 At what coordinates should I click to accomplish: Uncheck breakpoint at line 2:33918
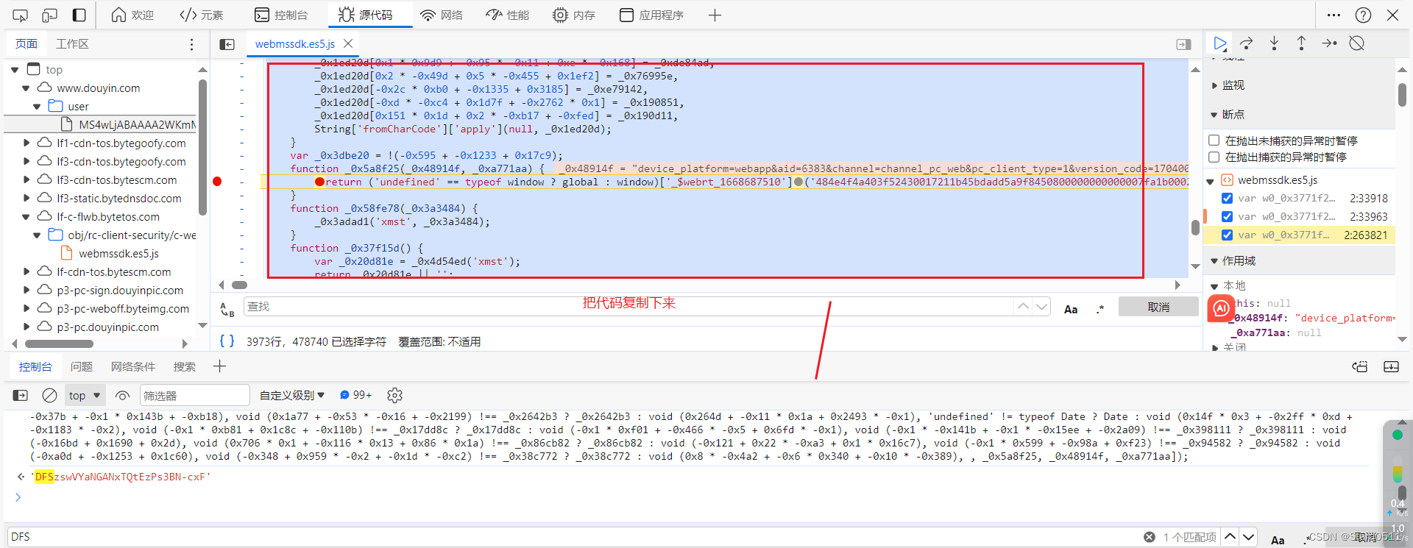click(x=1227, y=199)
